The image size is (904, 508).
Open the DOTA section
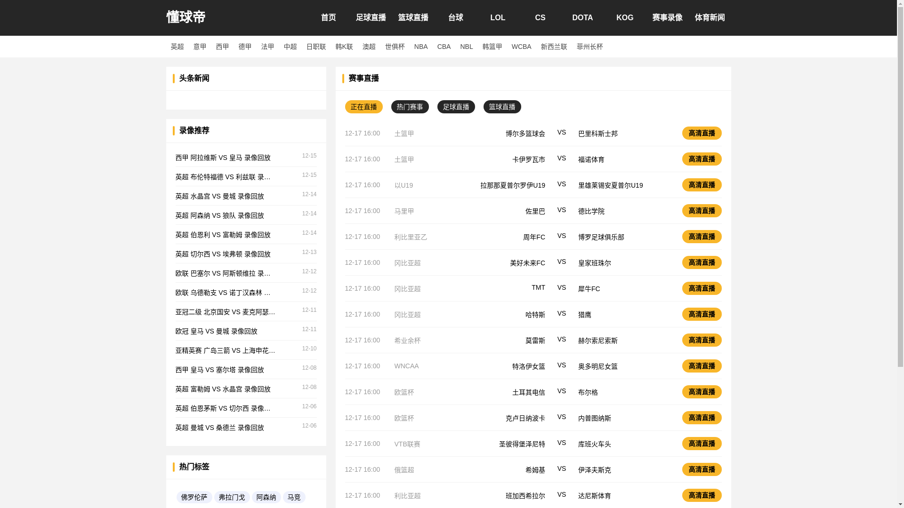point(582,18)
